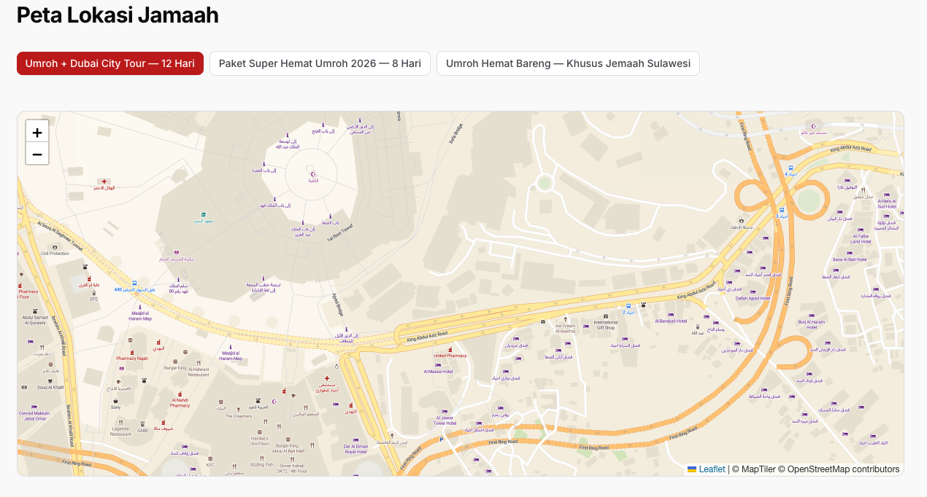Click the Al Nahdi Pharmacy marker icon
927x497 pixels.
point(180,394)
